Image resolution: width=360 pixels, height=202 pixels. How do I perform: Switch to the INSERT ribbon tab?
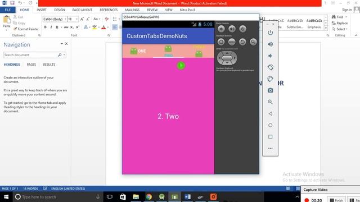point(42,10)
